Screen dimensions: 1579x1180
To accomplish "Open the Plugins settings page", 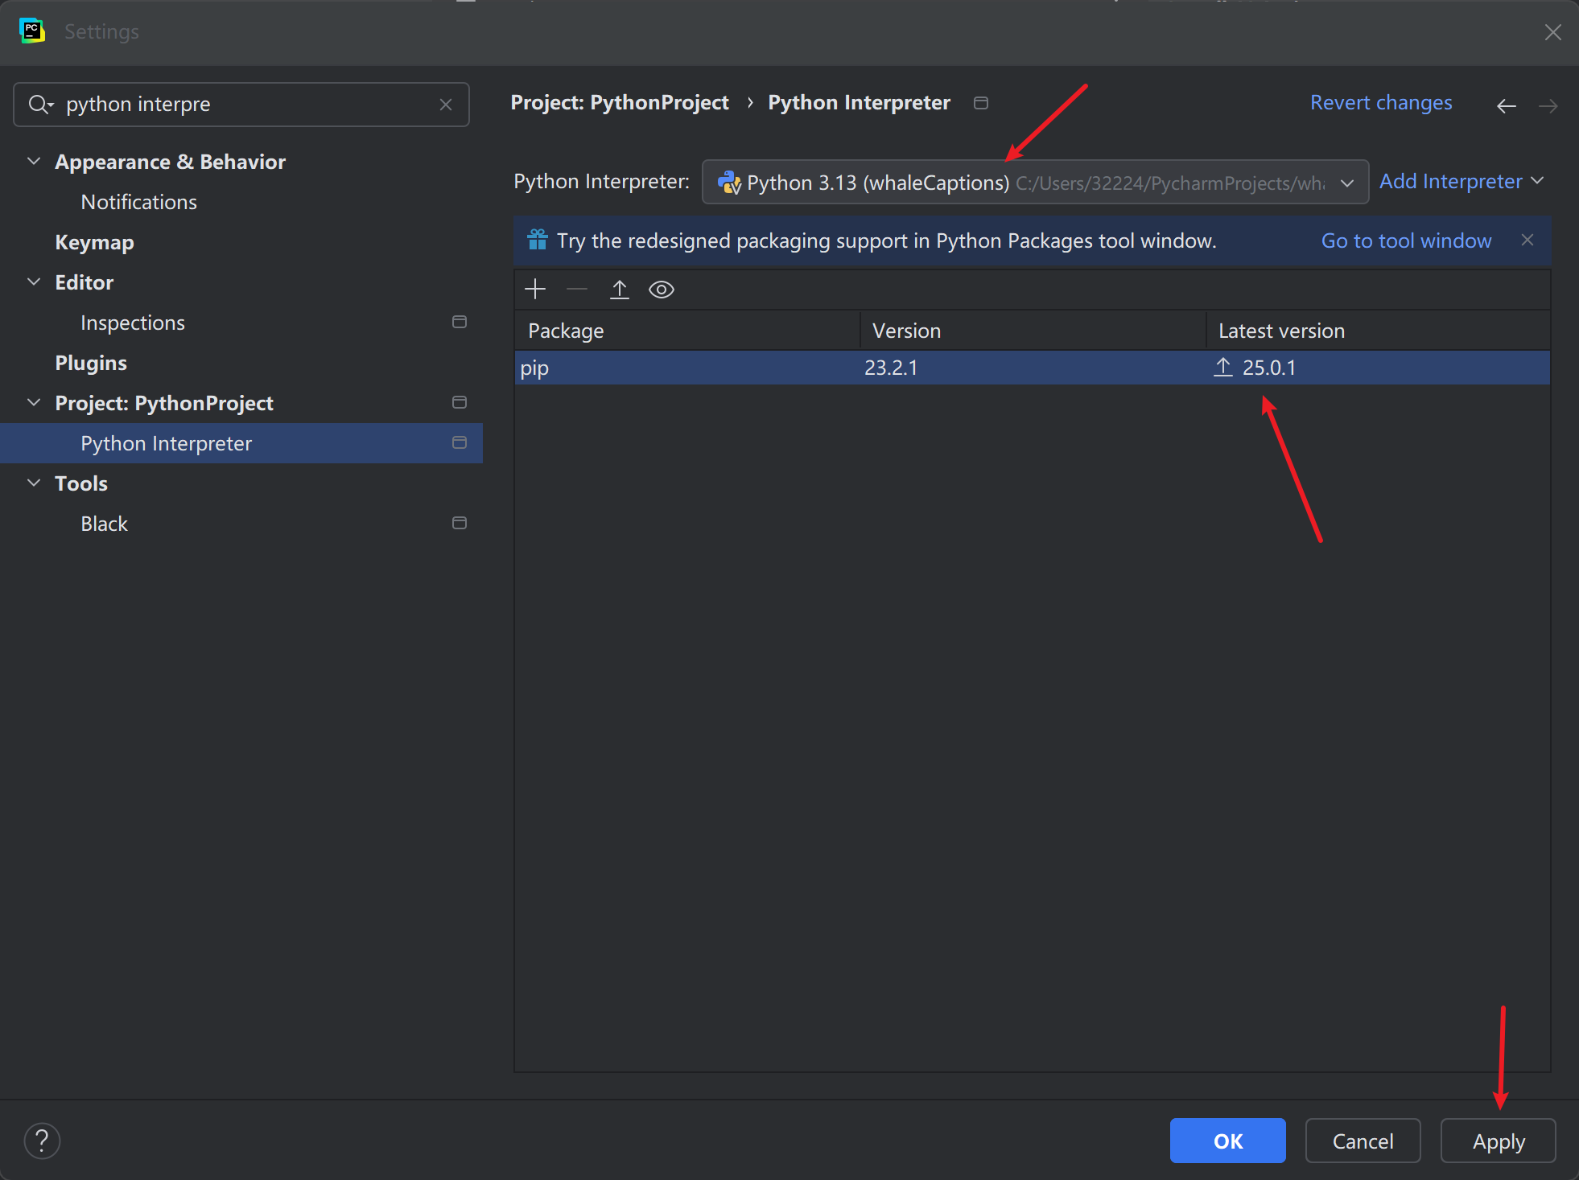I will 91,363.
